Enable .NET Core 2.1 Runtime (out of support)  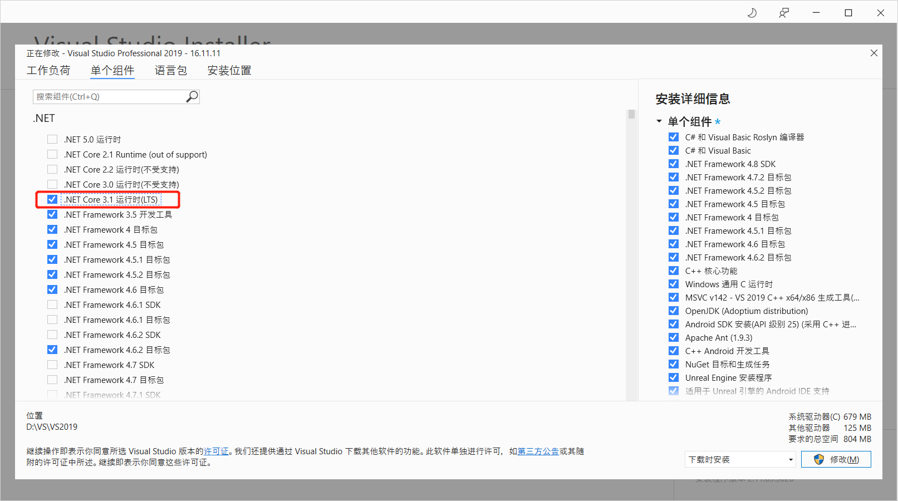(52, 154)
